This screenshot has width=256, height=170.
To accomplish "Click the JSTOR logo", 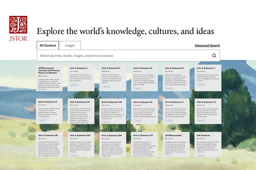I will coord(18,28).
